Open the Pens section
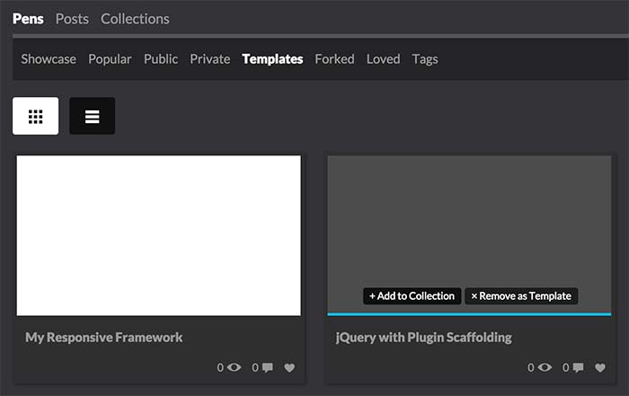This screenshot has width=629, height=396. pyautogui.click(x=28, y=19)
